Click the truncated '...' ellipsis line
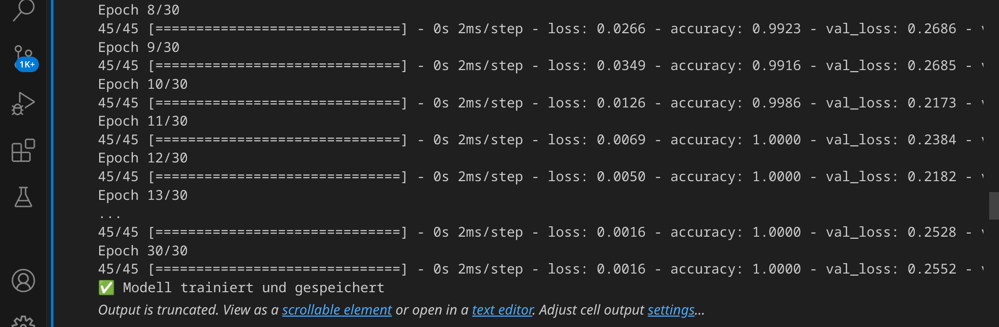999x327 pixels. point(110,215)
